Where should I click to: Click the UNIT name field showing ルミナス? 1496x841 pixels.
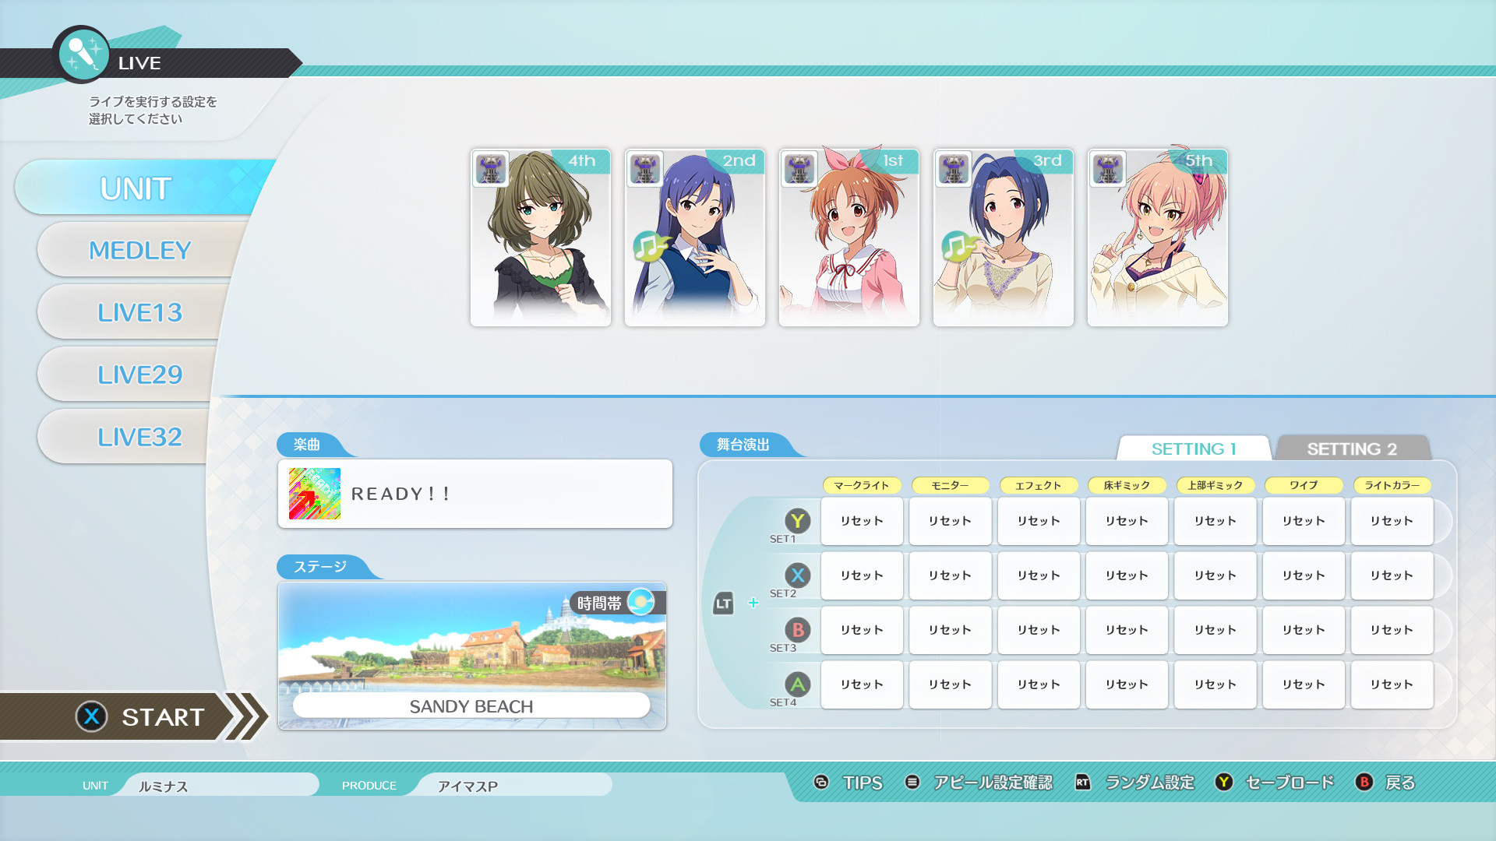click(x=218, y=785)
